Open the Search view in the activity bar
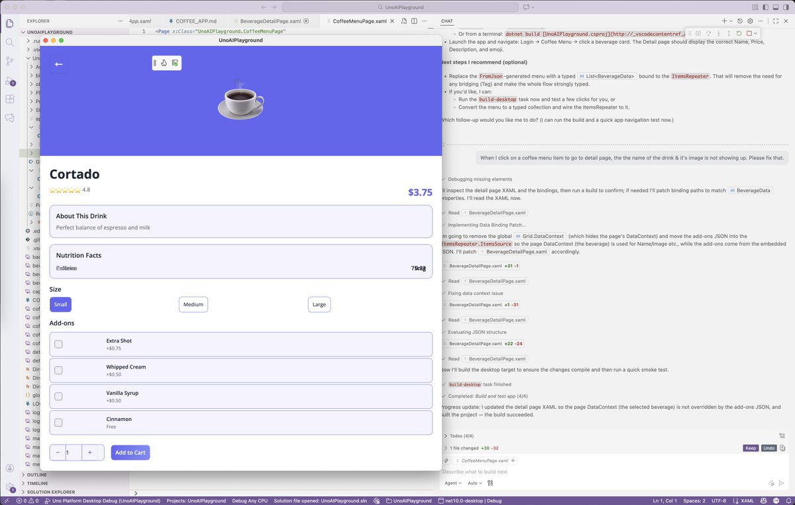This screenshot has height=505, width=795. click(x=10, y=42)
